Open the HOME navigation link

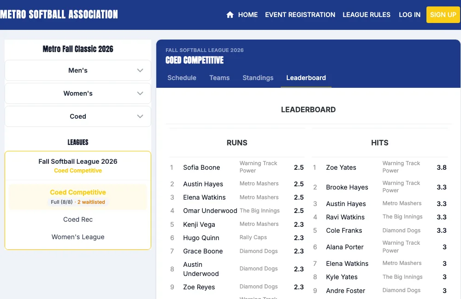pyautogui.click(x=248, y=15)
